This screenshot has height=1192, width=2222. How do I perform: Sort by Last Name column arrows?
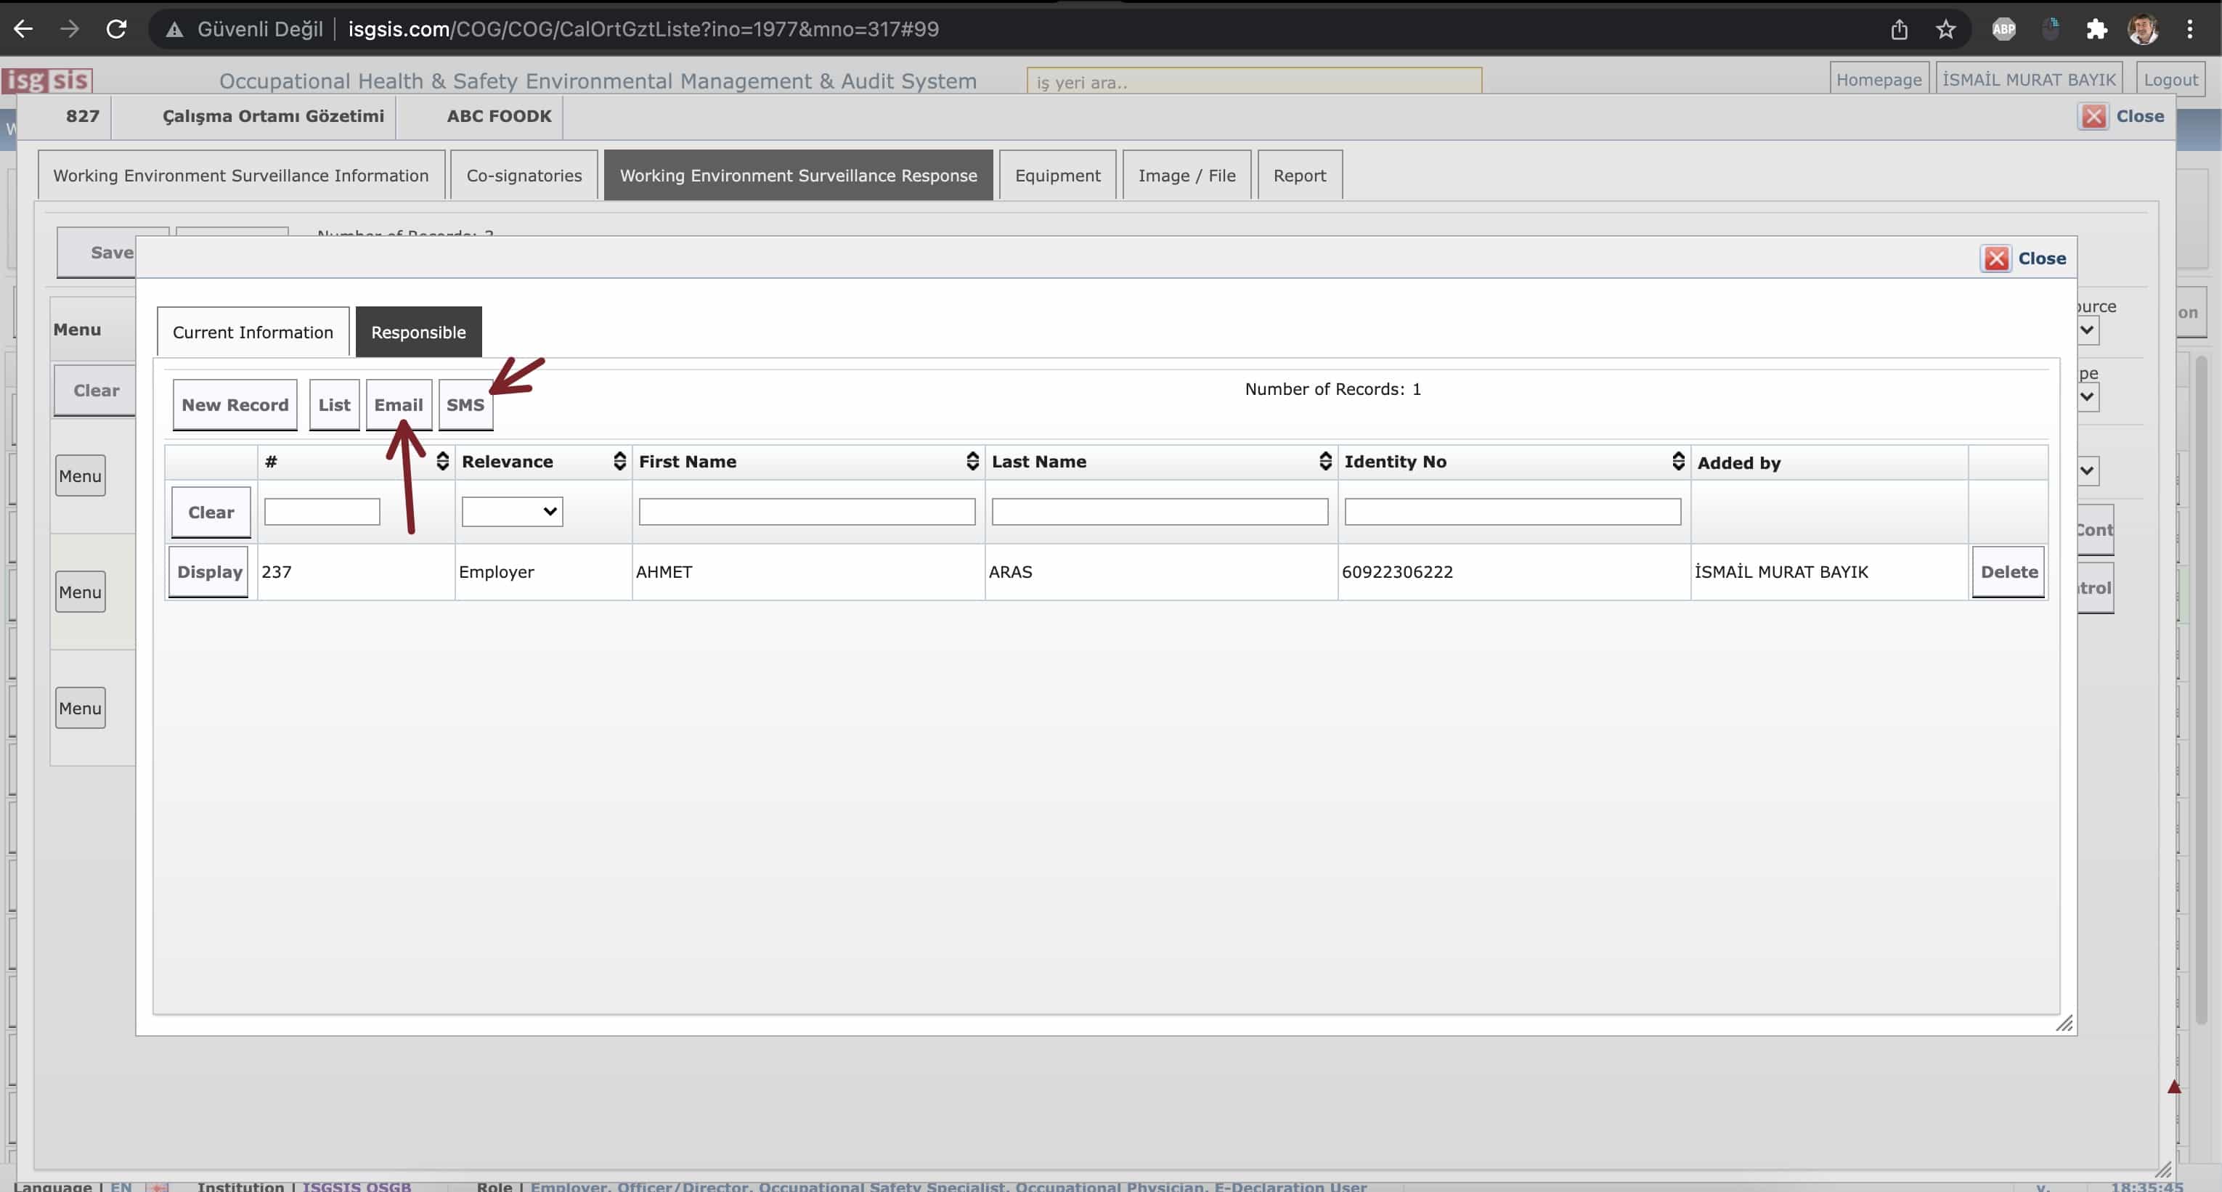[1325, 462]
